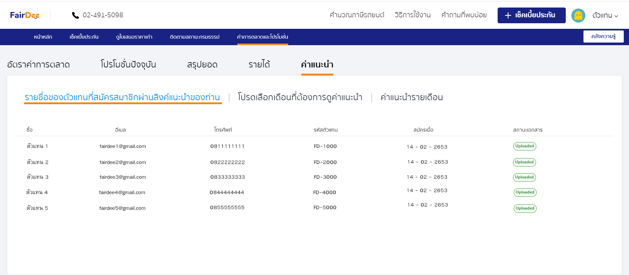Click the โทรศัพท์ column header
Viewport: 629px width, 275px height.
[x=223, y=130]
